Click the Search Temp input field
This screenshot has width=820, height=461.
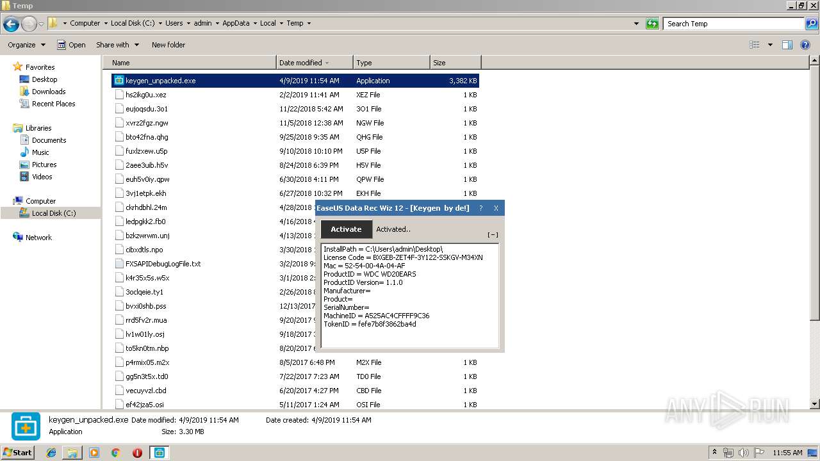point(734,24)
